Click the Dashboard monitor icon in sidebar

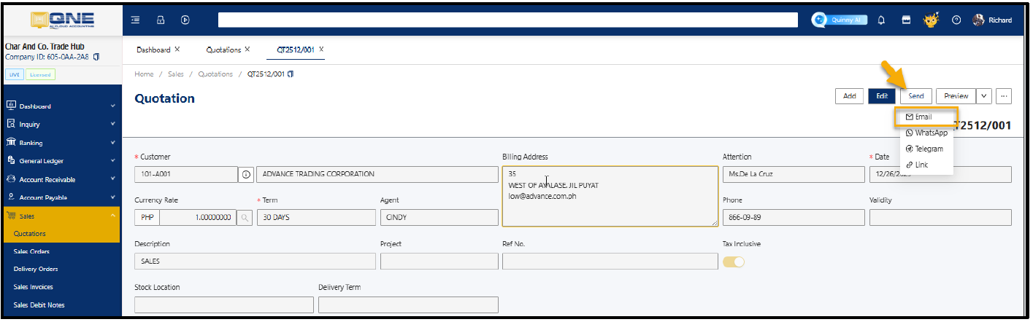tap(11, 106)
